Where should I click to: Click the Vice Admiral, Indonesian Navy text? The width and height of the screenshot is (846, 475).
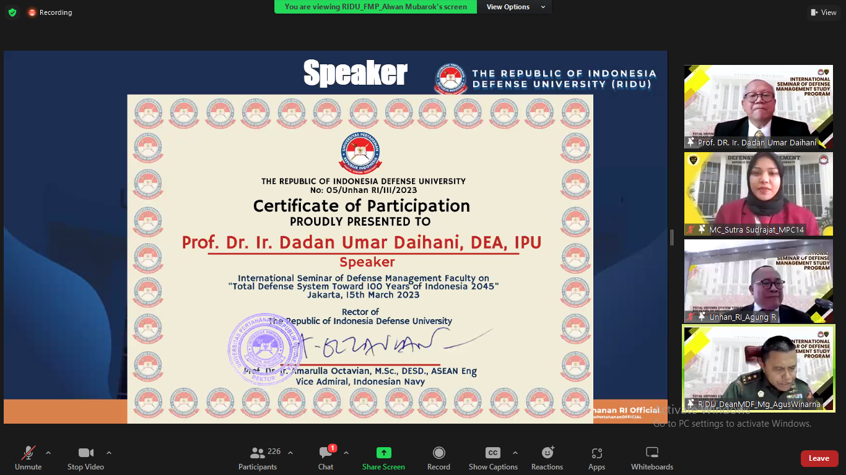[360, 382]
